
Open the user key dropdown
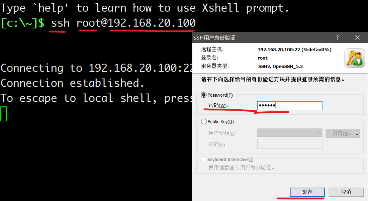point(290,133)
